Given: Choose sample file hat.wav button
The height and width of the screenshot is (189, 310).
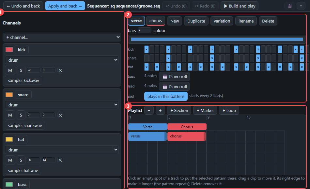Looking at the screenshot, I should pos(23,170).
